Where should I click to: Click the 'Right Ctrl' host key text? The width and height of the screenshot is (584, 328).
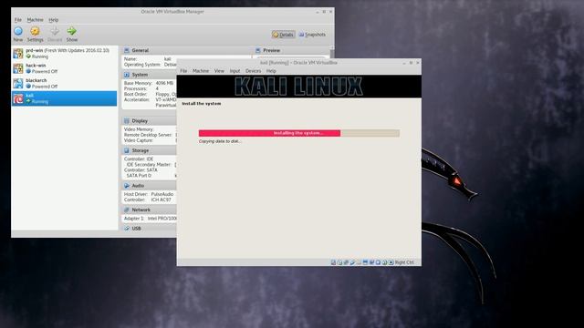pos(404,262)
